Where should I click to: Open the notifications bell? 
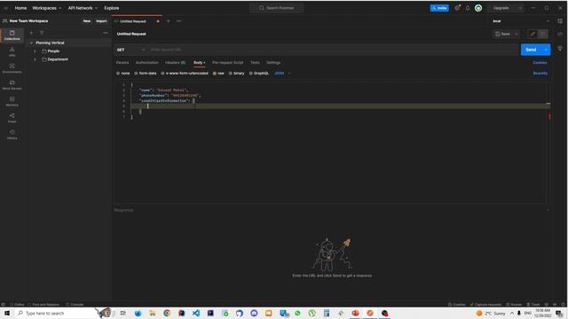click(468, 8)
